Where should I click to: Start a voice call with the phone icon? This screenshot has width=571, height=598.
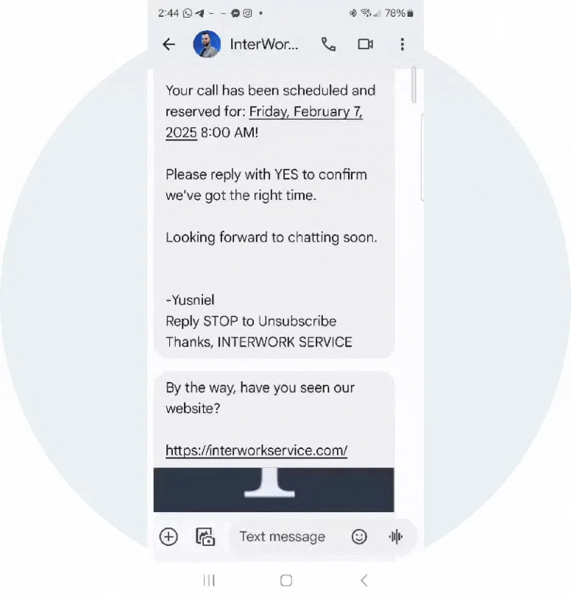328,44
